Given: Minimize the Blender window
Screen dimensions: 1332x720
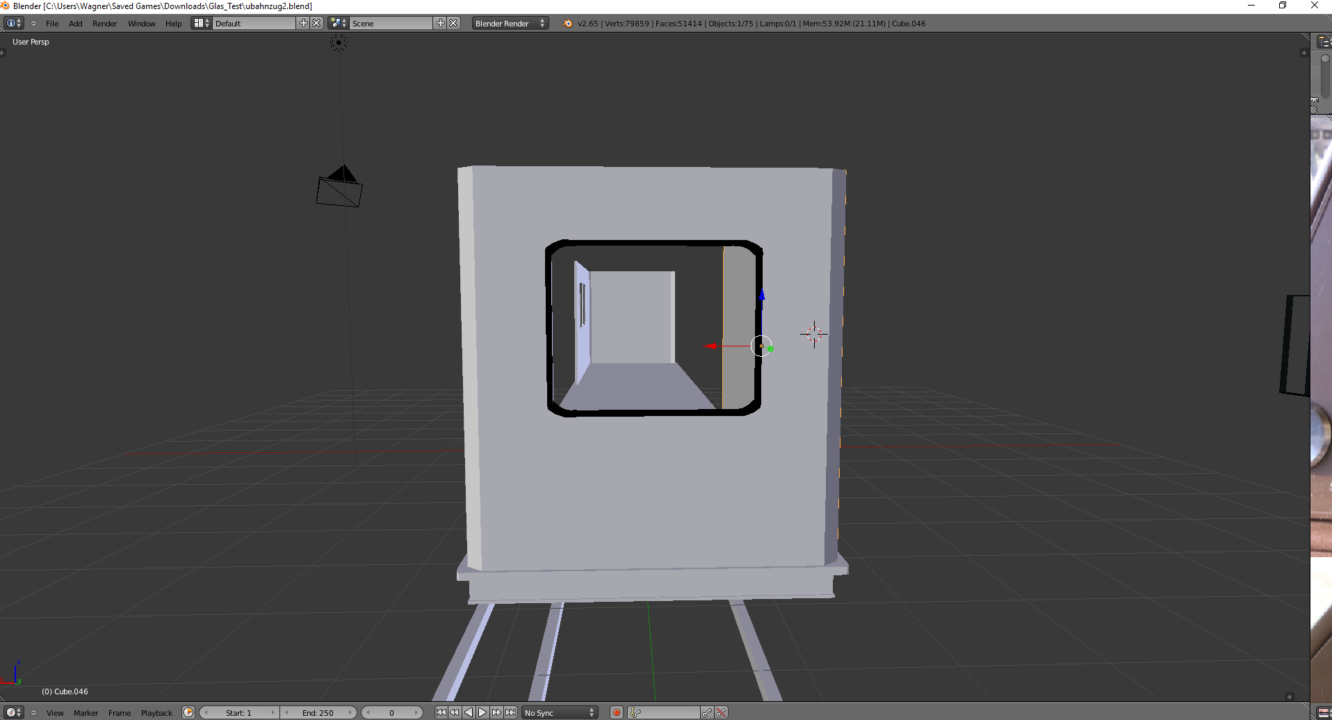Looking at the screenshot, I should [1251, 6].
